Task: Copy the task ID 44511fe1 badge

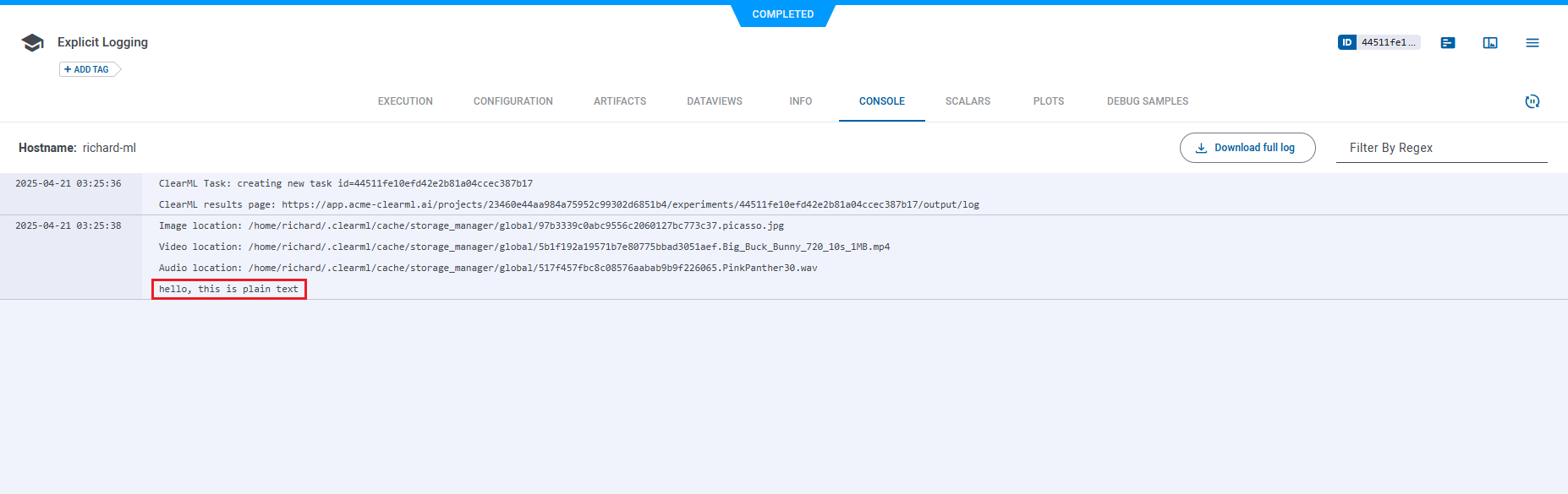Action: click(x=1378, y=42)
